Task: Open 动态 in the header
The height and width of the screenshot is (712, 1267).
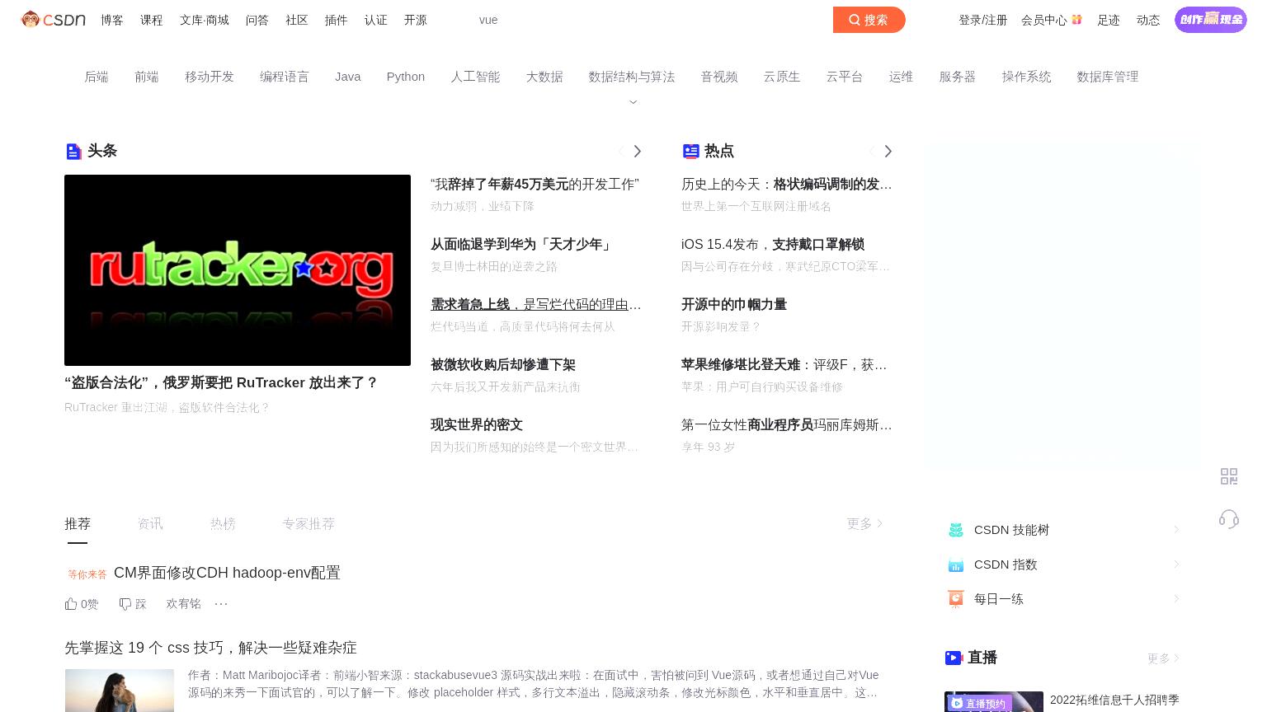Action: pos(1148,20)
